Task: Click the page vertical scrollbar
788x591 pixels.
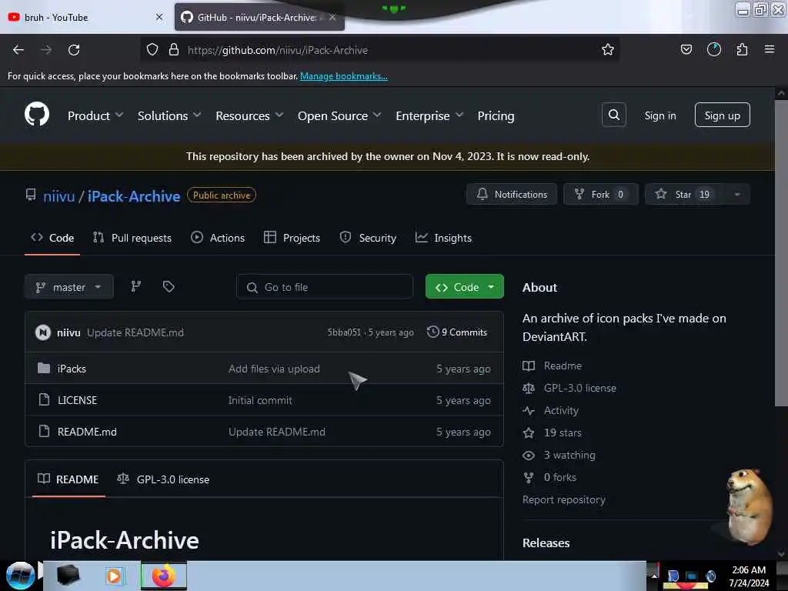Action: coord(780,252)
